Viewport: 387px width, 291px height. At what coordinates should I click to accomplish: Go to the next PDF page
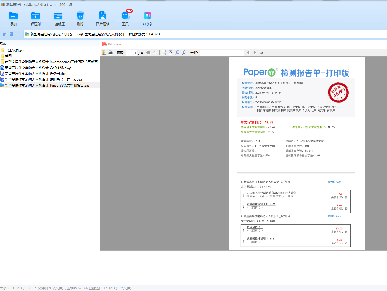(155, 53)
